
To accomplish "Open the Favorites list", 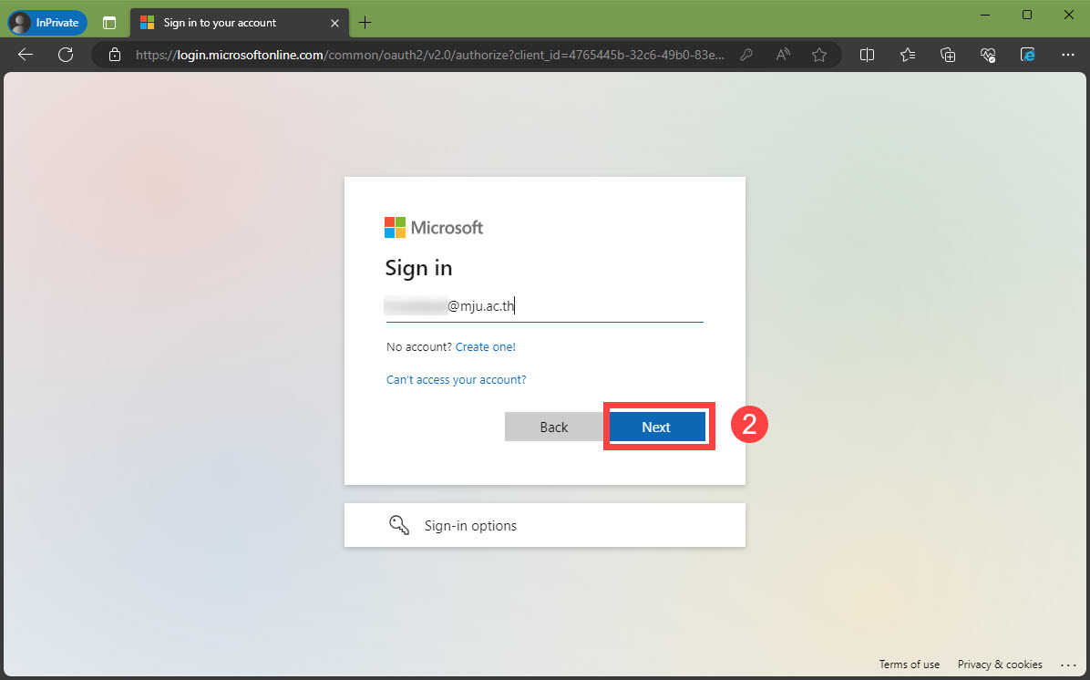I will [908, 55].
